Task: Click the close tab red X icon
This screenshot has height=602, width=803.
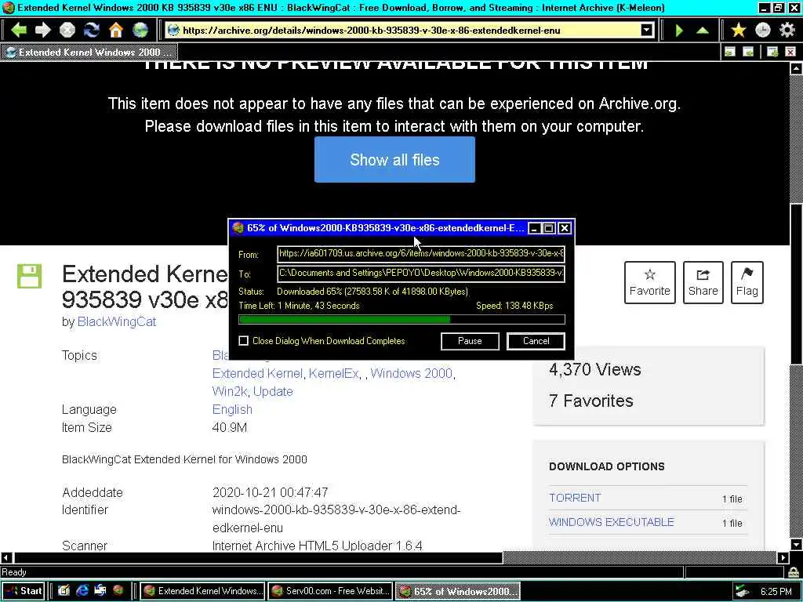Action: point(790,52)
